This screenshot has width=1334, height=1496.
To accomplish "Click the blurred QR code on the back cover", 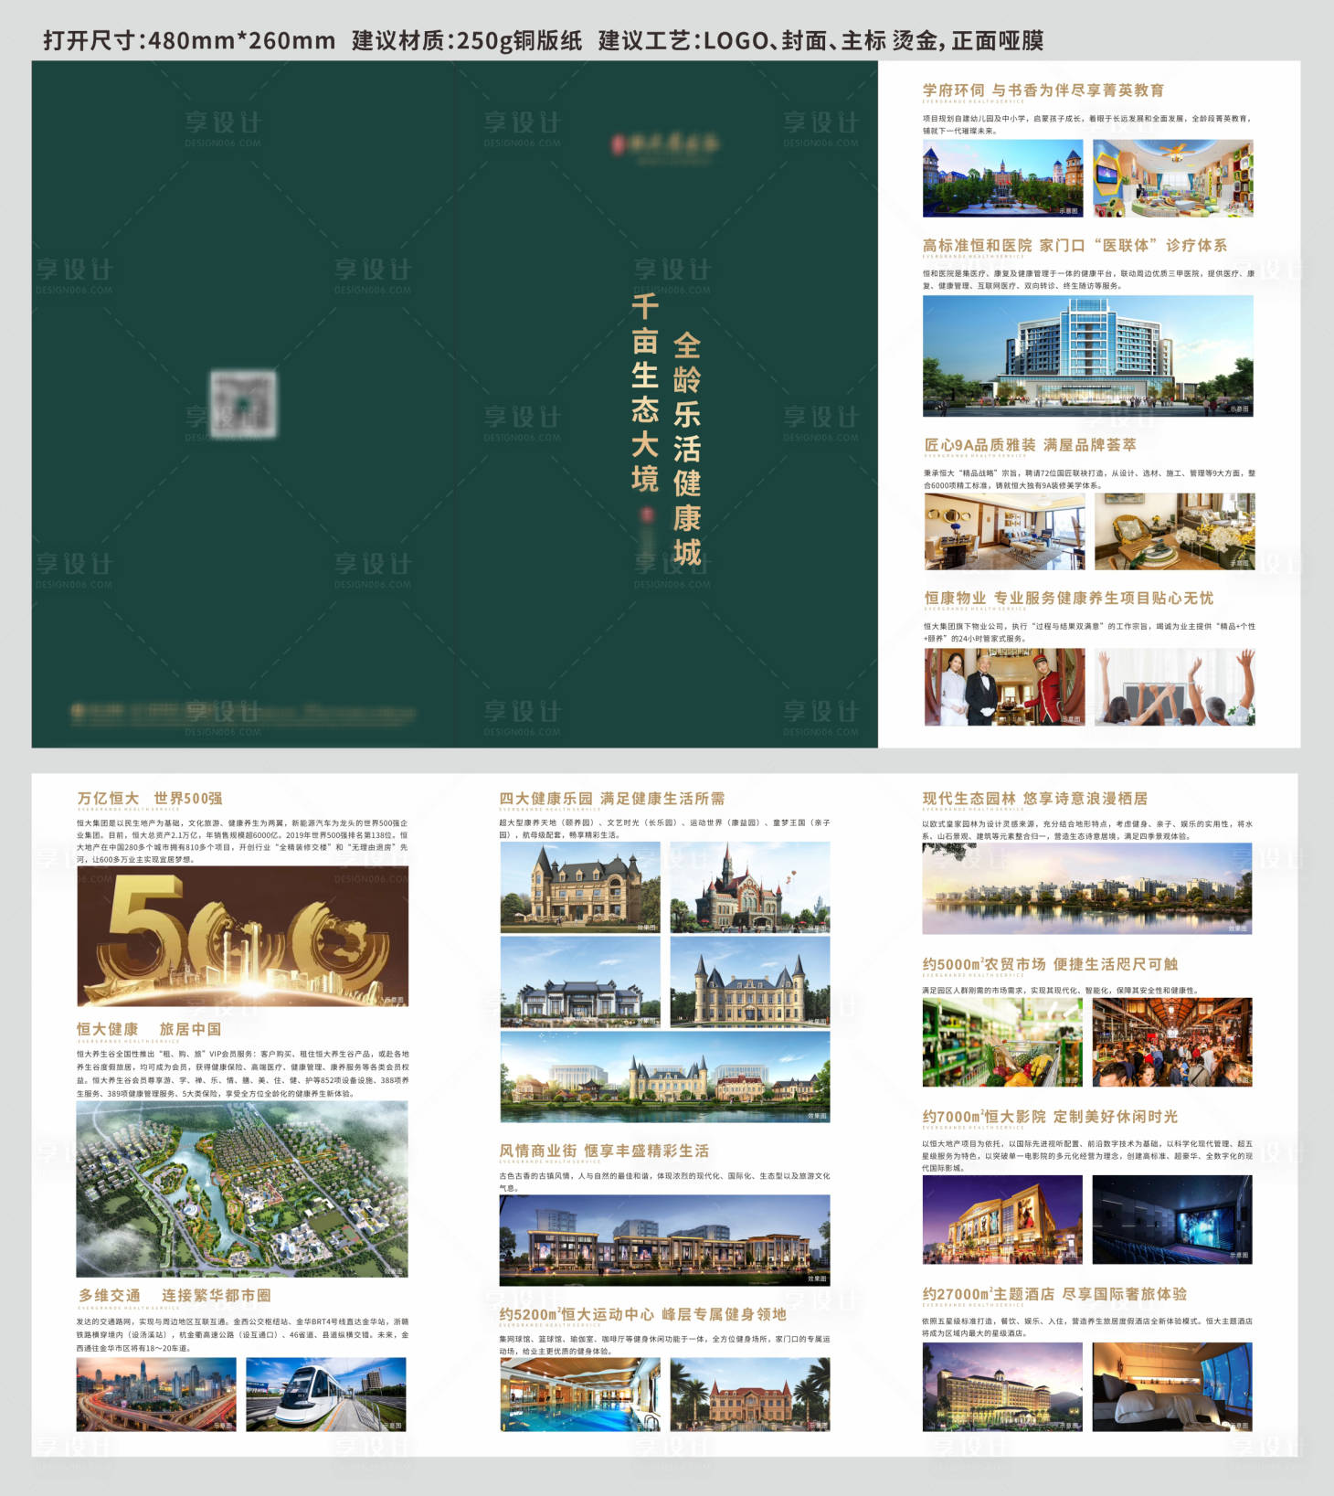I will tap(243, 402).
